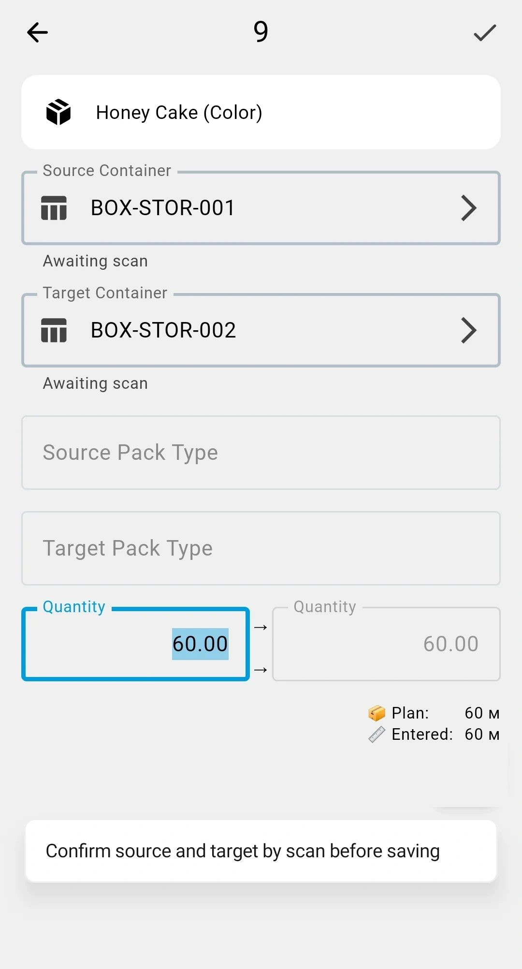Tap the scan confirmation message toast
Image resolution: width=522 pixels, height=969 pixels.
(x=261, y=851)
